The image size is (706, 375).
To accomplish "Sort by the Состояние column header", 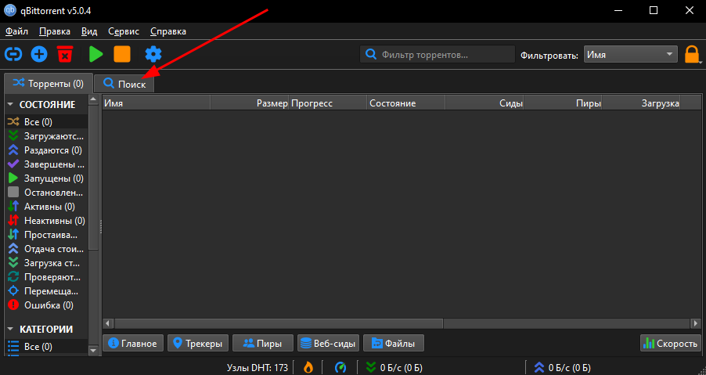I will (x=406, y=103).
